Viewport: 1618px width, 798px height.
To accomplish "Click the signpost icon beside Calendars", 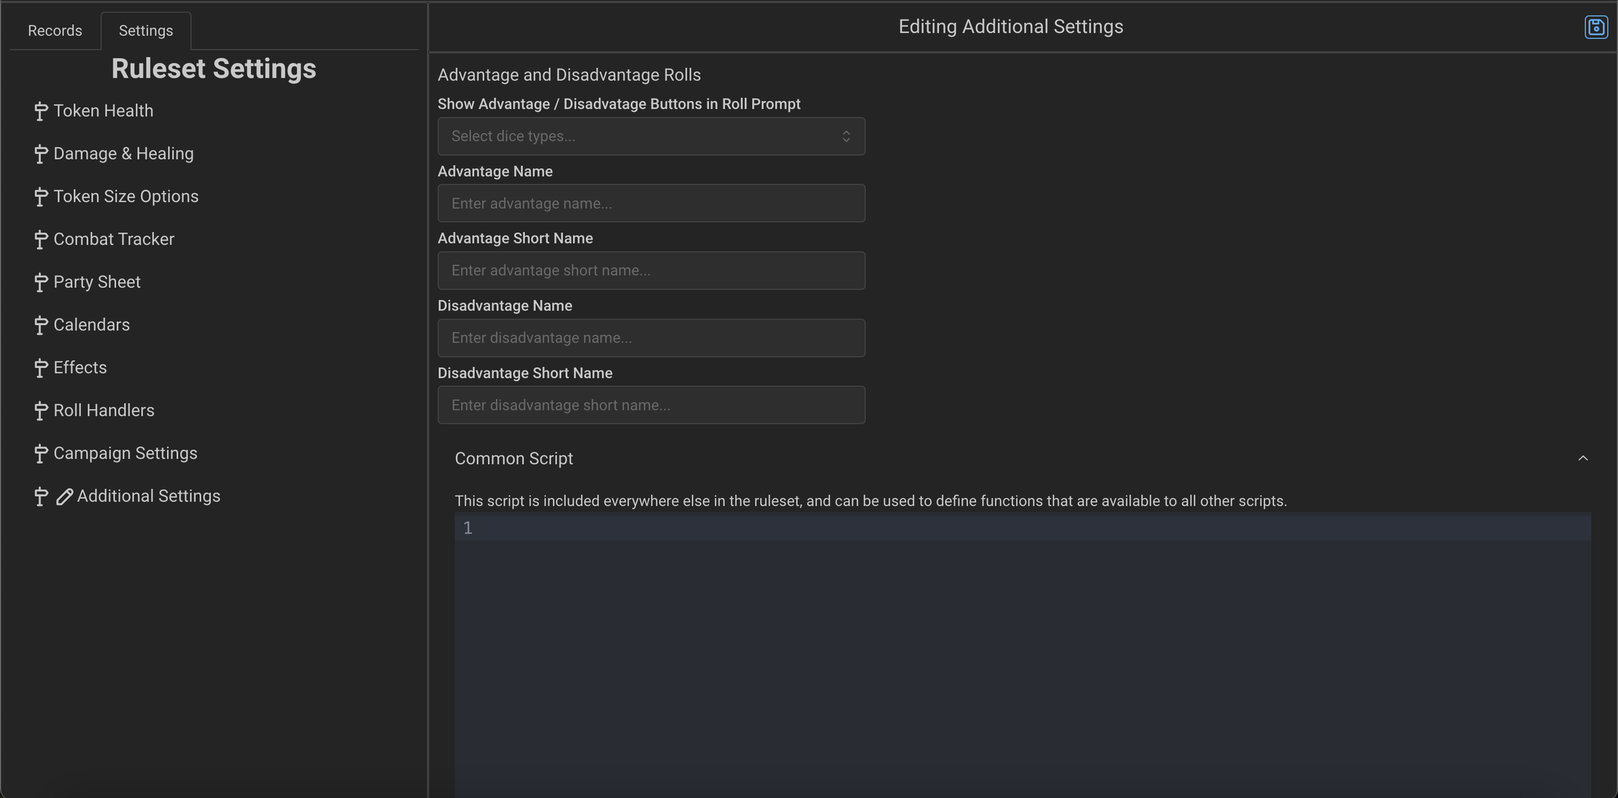I will [41, 325].
